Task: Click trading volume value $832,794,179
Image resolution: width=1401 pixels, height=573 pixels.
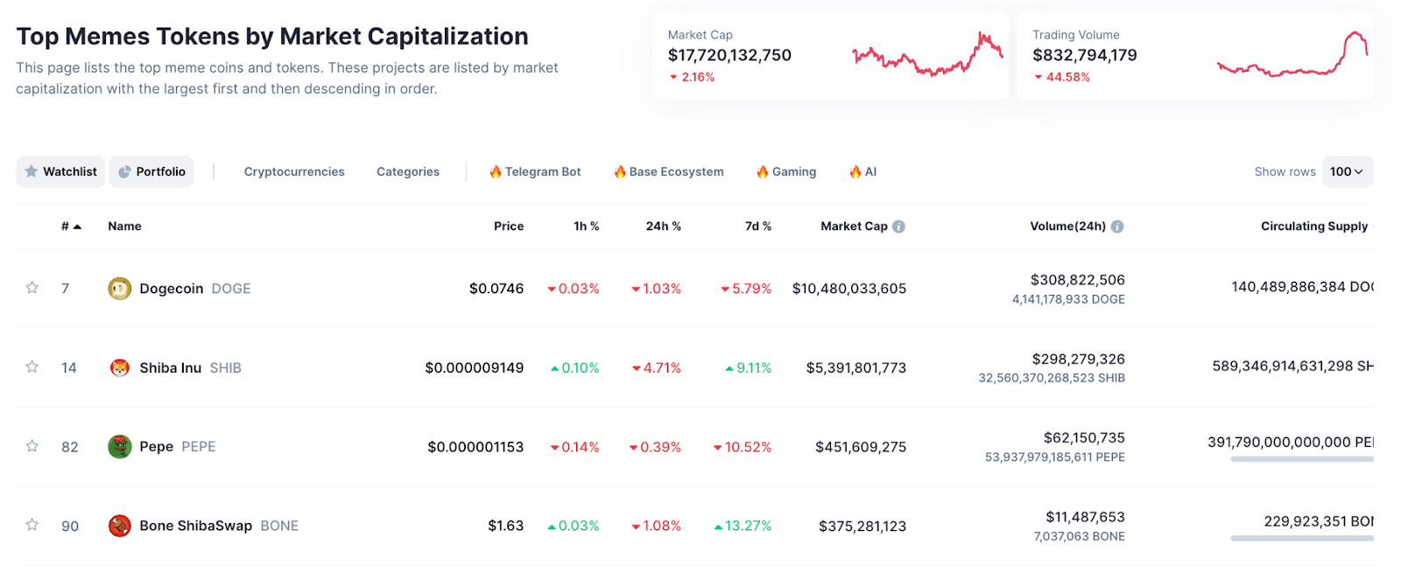Action: [1085, 55]
